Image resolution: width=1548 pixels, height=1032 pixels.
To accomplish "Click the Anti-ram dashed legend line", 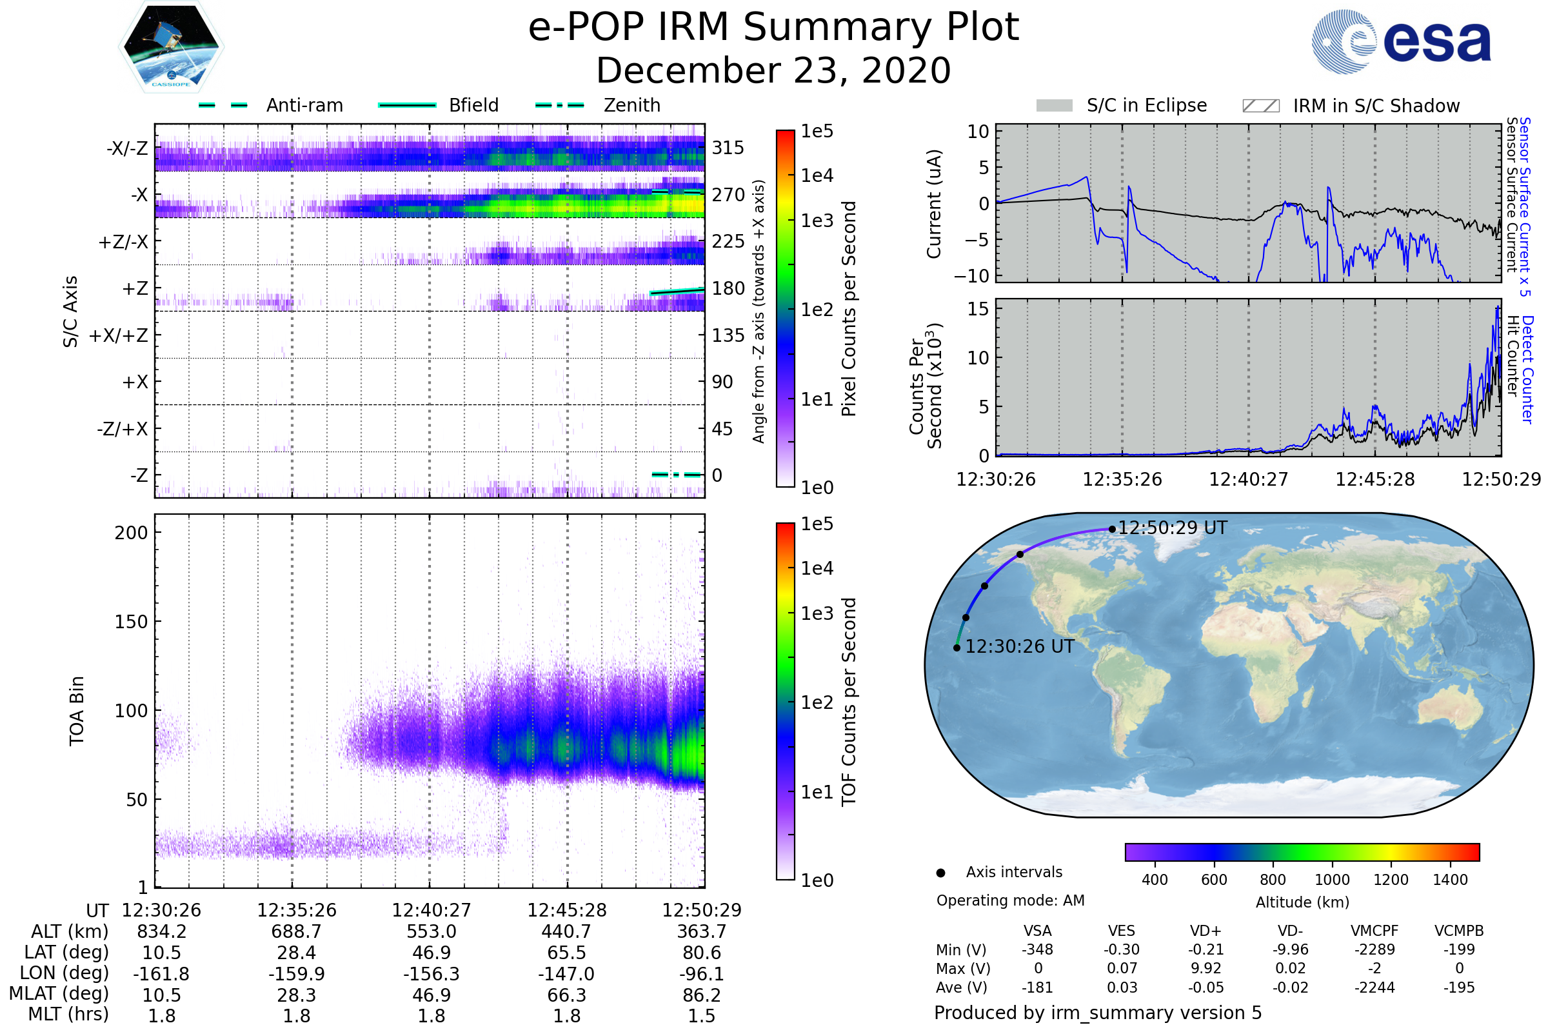I will tap(223, 105).
